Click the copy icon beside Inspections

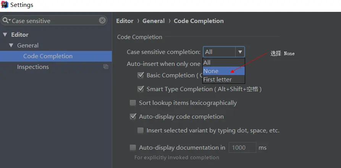click(x=106, y=67)
